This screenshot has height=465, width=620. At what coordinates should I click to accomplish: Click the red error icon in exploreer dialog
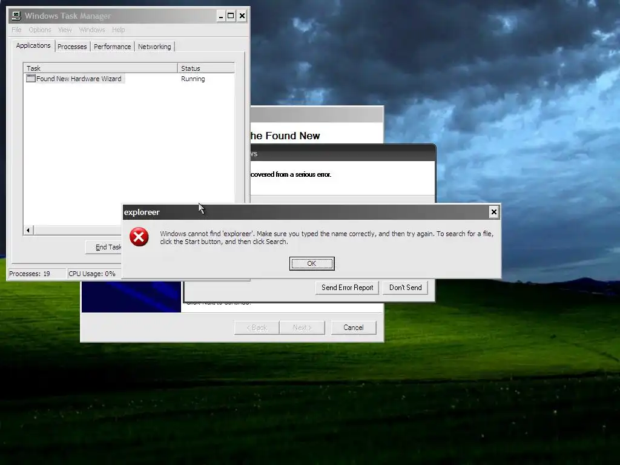click(139, 237)
